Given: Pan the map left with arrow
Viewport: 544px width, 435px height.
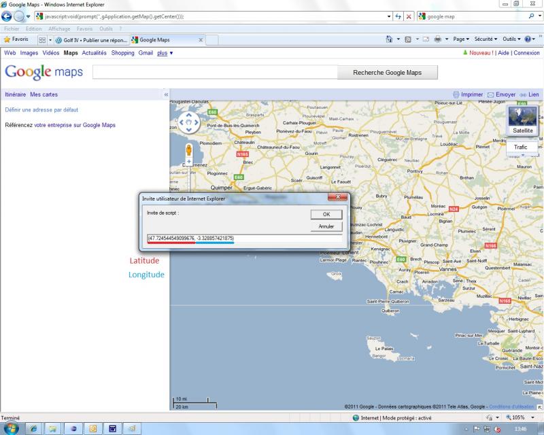Looking at the screenshot, I should [181, 122].
